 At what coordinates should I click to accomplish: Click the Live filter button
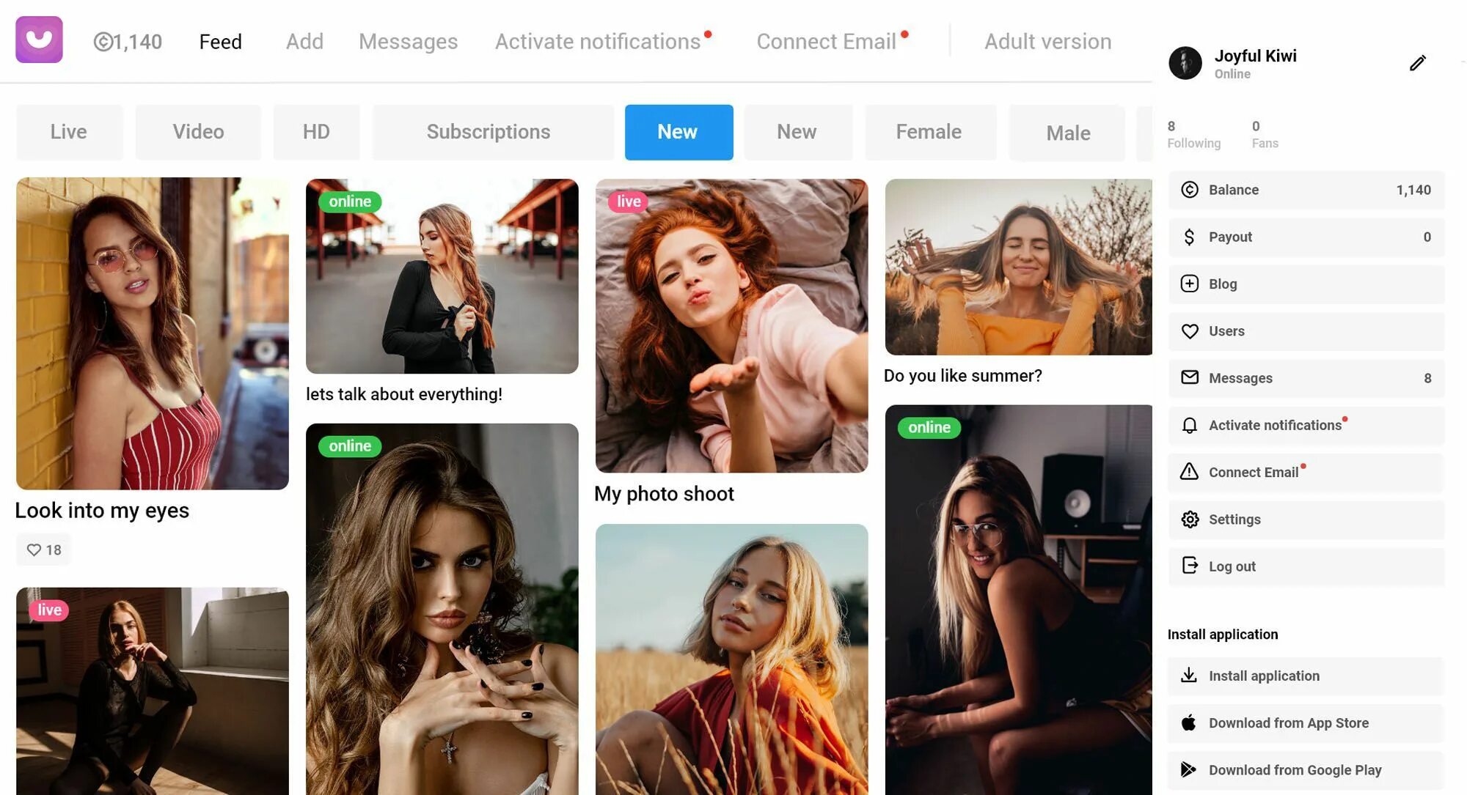point(69,131)
